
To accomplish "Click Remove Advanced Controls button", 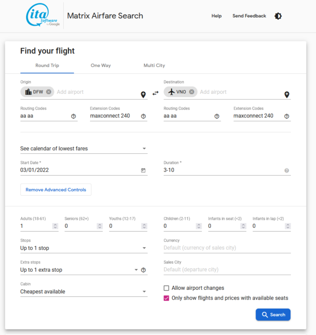I will point(56,190).
